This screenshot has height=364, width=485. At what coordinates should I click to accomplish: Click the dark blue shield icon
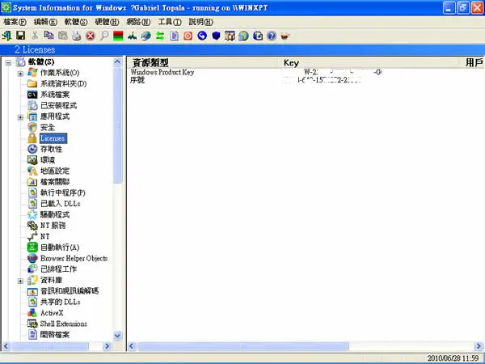click(x=216, y=36)
